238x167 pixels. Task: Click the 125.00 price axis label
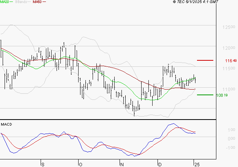229,27
